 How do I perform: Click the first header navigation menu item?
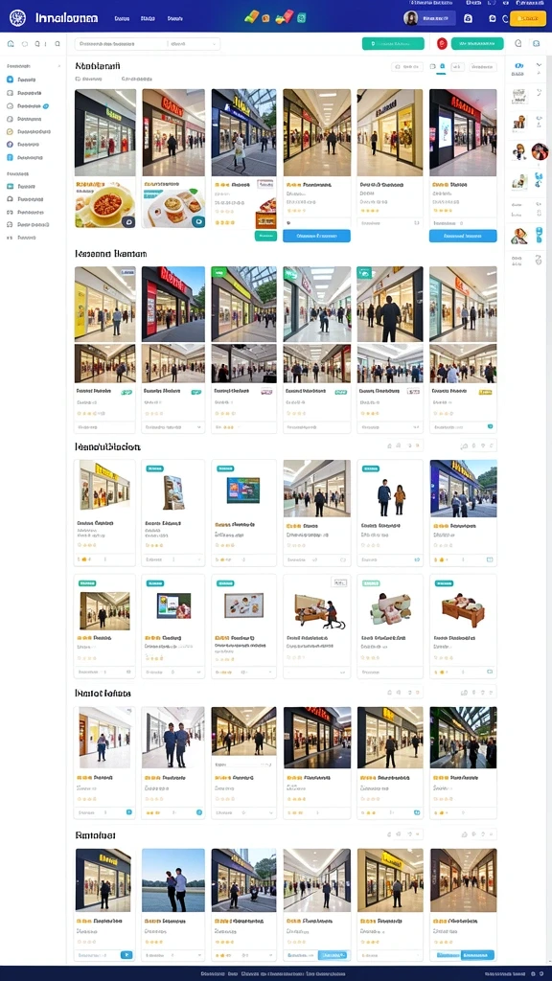122,19
